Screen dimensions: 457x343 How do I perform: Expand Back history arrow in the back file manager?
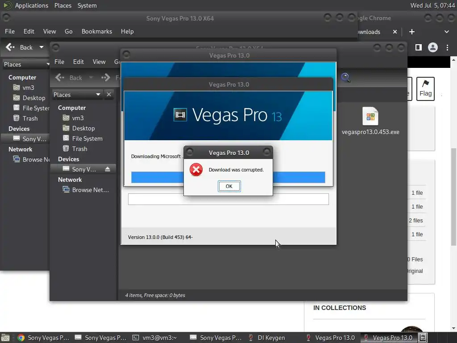point(42,47)
